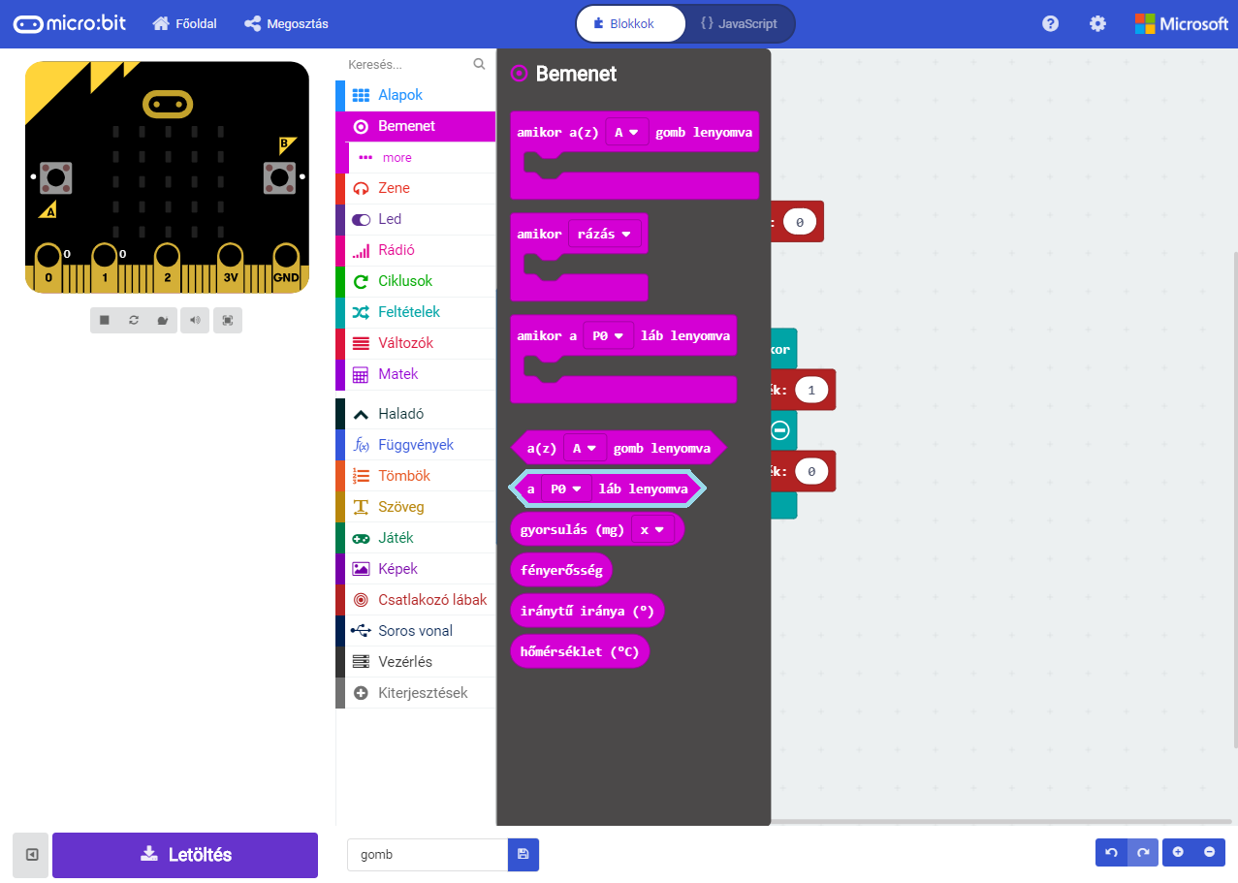Click the project name field 'gomb'
1238x883 pixels.
click(x=427, y=855)
